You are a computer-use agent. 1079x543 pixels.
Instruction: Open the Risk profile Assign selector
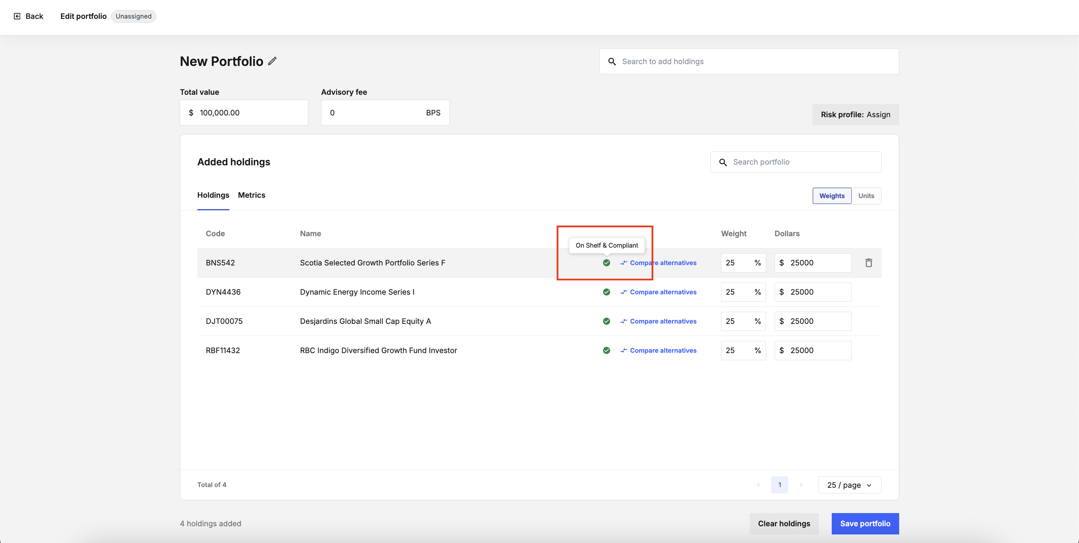(x=856, y=115)
